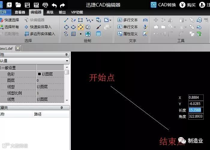Viewport: 210px width, 150px height.
Task: Click 选择所有 select all
Action: [9, 27]
